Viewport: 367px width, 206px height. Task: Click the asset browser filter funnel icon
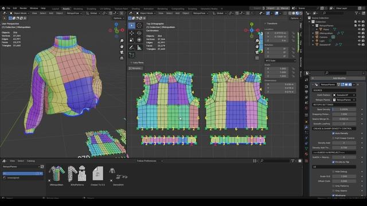(293, 161)
